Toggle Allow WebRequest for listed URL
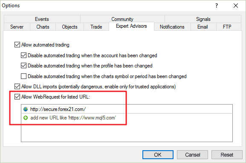 click(x=17, y=96)
